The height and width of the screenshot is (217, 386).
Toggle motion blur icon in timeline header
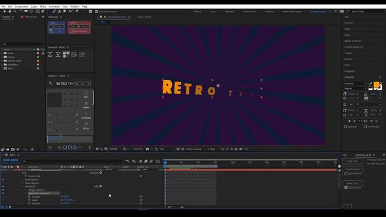(x=151, y=162)
